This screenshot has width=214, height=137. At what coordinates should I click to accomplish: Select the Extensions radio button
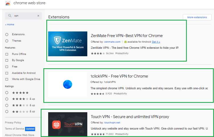[7, 34]
